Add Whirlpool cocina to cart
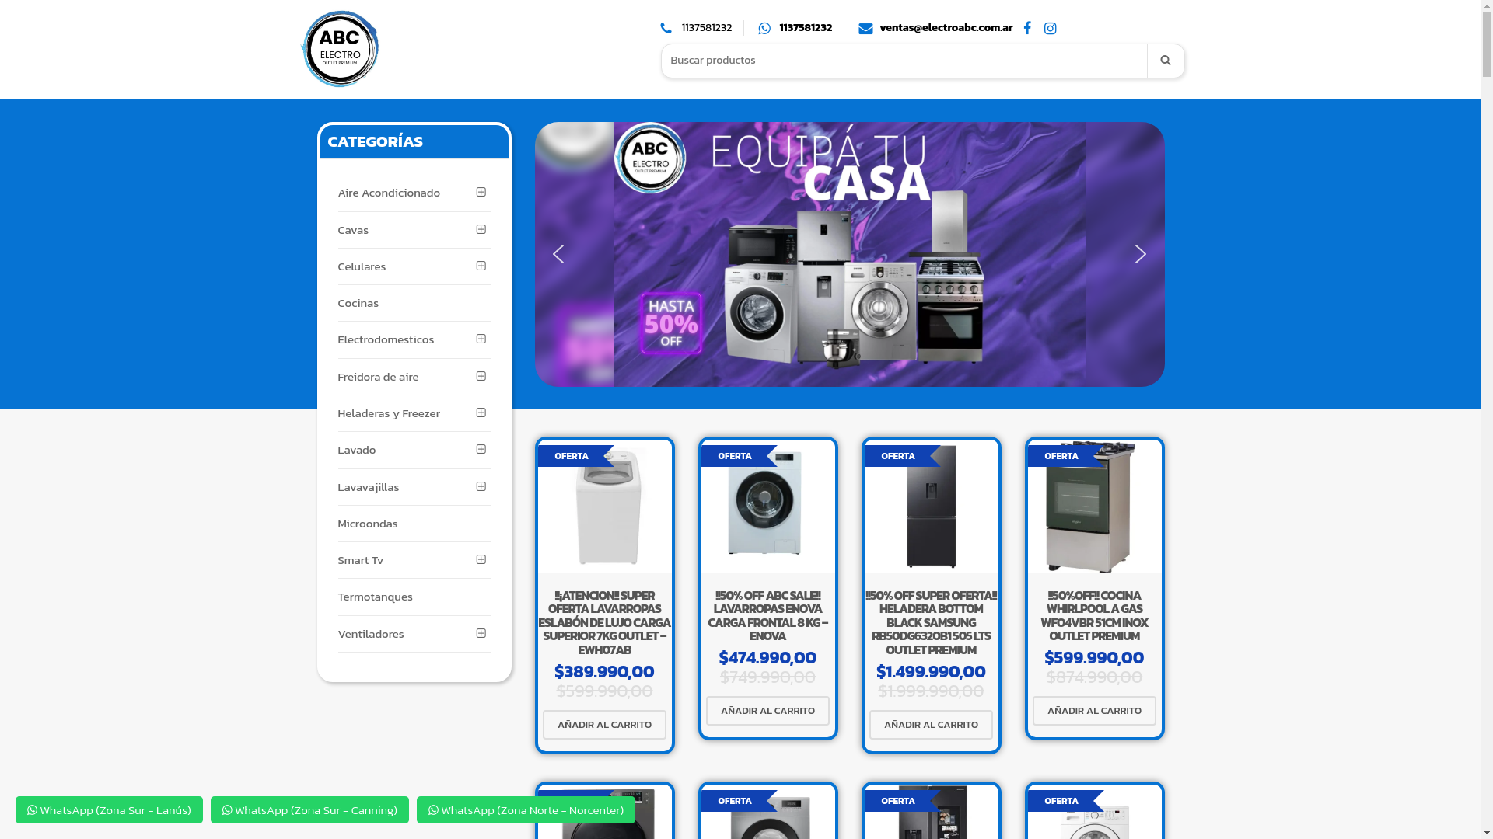This screenshot has height=839, width=1493. pos(1094,711)
